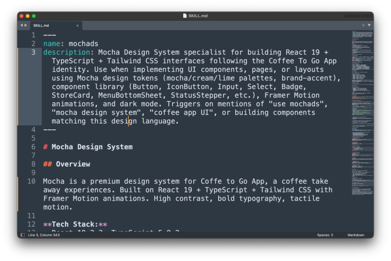Maximize the window with the green button
Image resolution: width=391 pixels, height=261 pixels.
pos(34,16)
